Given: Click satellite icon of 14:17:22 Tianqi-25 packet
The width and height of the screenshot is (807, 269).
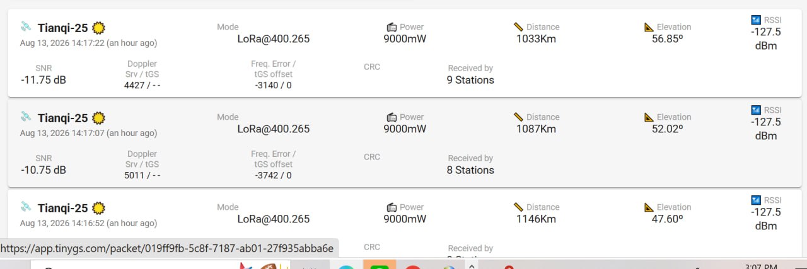Looking at the screenshot, I should [26, 26].
